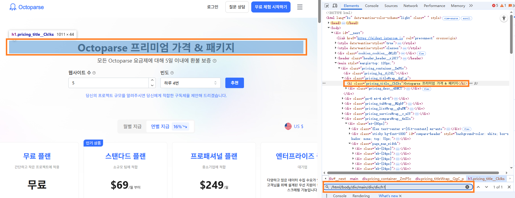Click the accessibility tree toggle icon
The width and height of the screenshot is (515, 198).
coord(504,18)
